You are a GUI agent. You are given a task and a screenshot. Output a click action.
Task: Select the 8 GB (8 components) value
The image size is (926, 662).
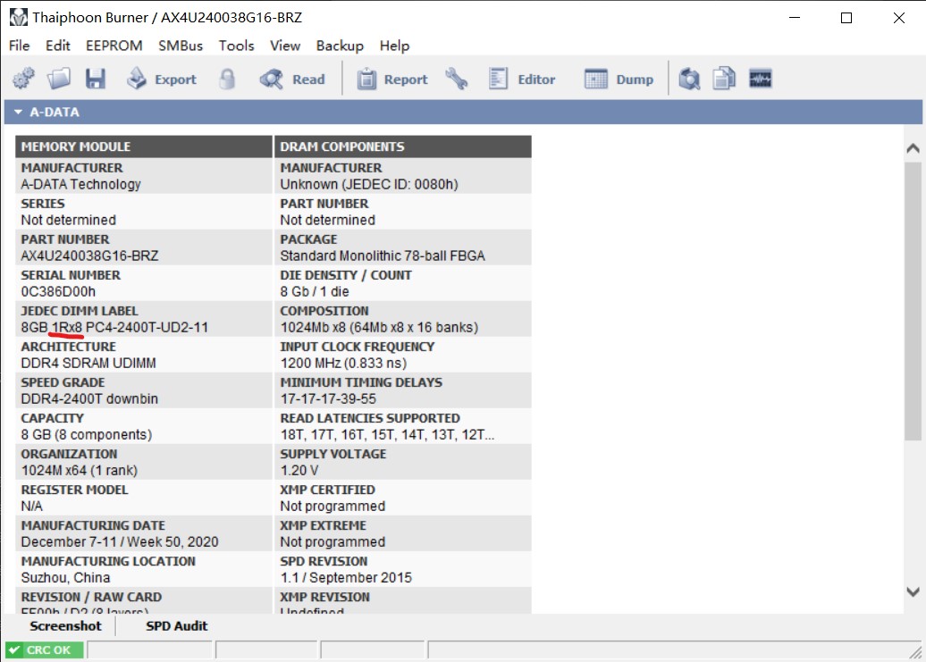coord(87,435)
